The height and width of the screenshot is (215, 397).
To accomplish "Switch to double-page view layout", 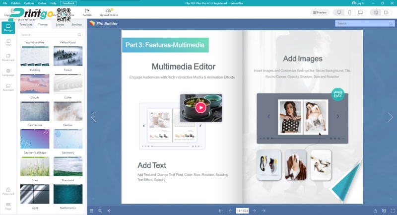I will [x=375, y=12].
